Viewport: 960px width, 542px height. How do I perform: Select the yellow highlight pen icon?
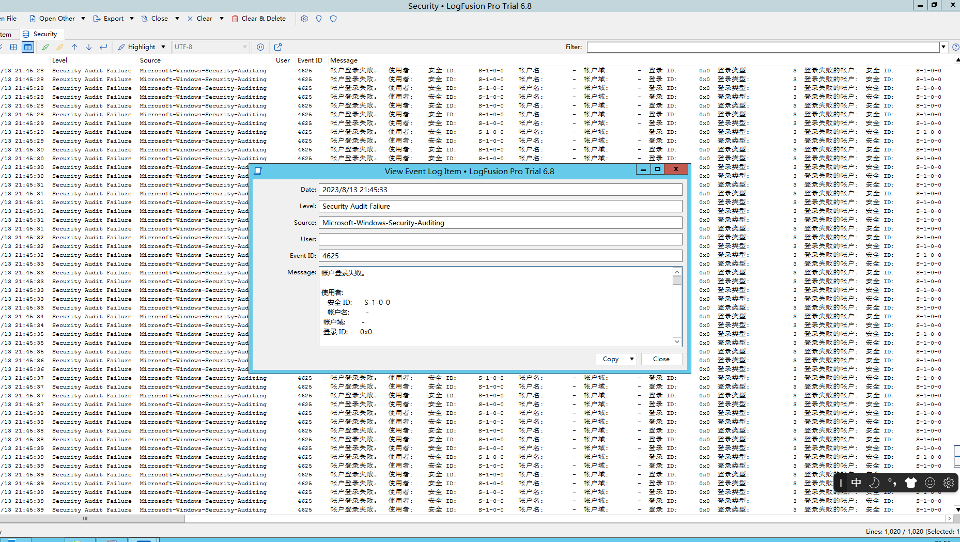[x=60, y=47]
